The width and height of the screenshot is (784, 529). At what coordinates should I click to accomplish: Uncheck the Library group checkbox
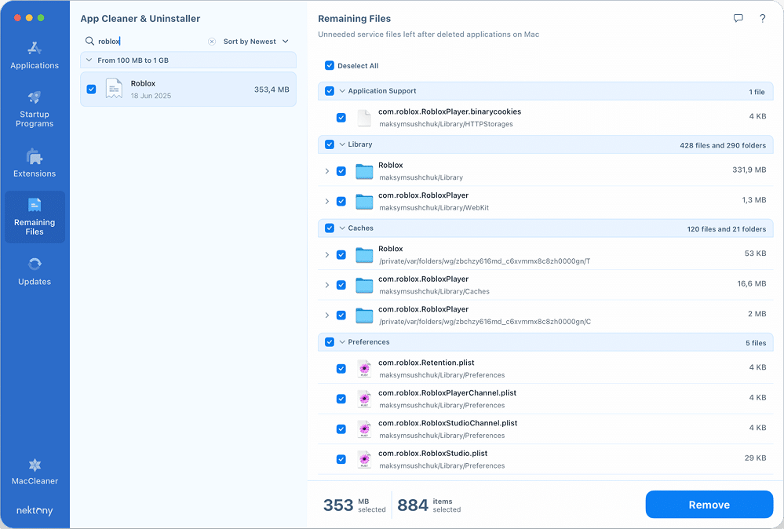330,144
